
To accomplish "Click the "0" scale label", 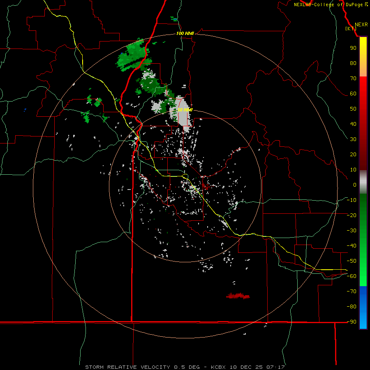I will [355, 185].
